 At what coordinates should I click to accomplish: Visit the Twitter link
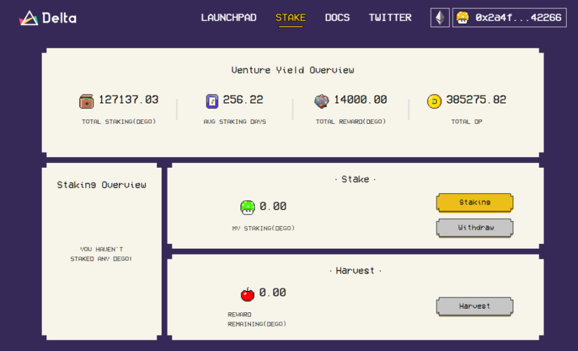389,18
